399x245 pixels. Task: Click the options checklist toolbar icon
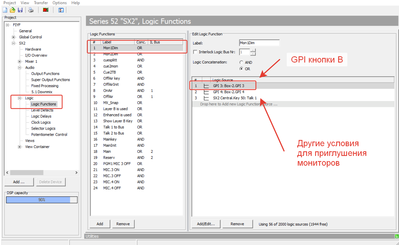pyautogui.click(x=61, y=10)
